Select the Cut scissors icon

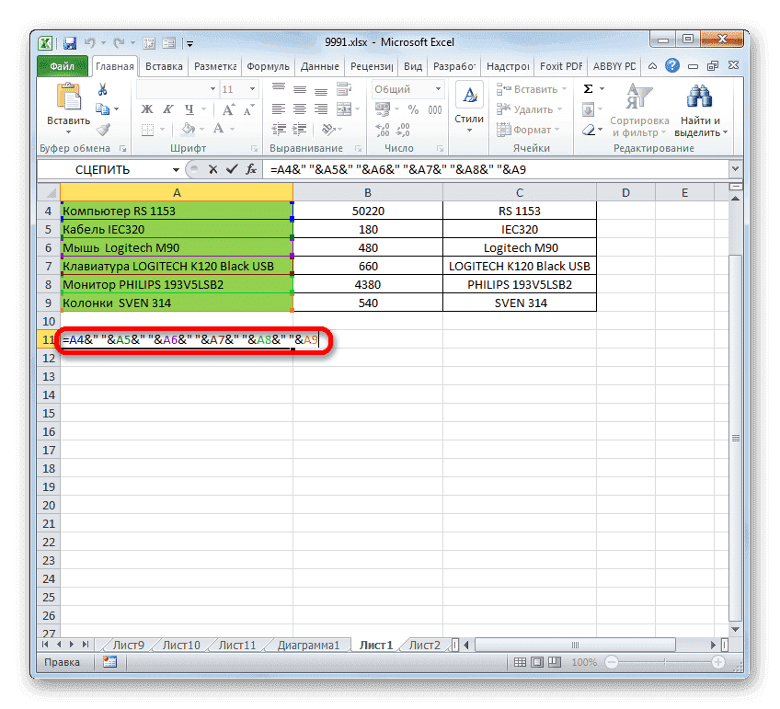click(102, 88)
